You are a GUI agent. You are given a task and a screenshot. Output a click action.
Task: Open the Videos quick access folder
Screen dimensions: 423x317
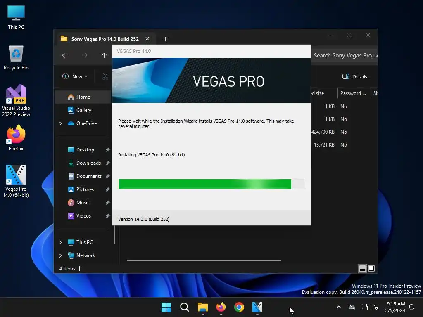80,216
